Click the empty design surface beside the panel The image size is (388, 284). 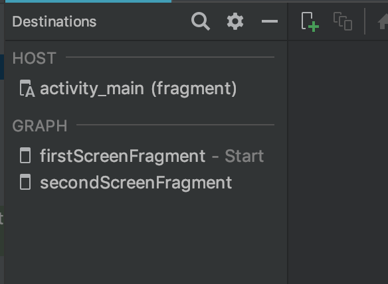point(338,161)
